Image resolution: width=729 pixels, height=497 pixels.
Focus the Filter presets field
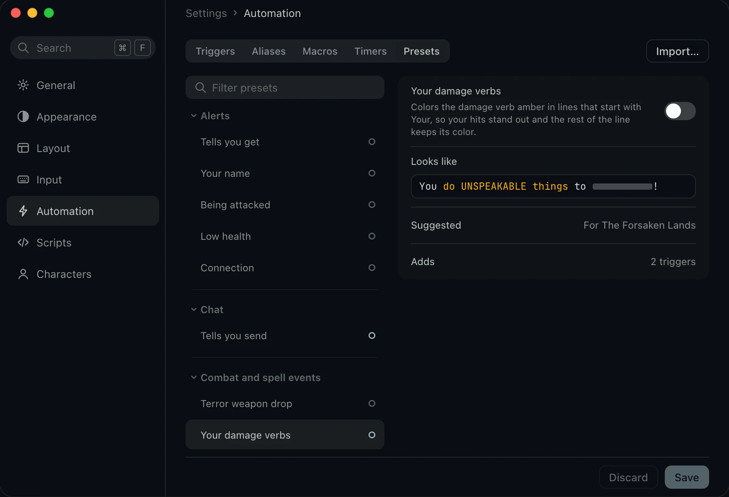click(285, 87)
